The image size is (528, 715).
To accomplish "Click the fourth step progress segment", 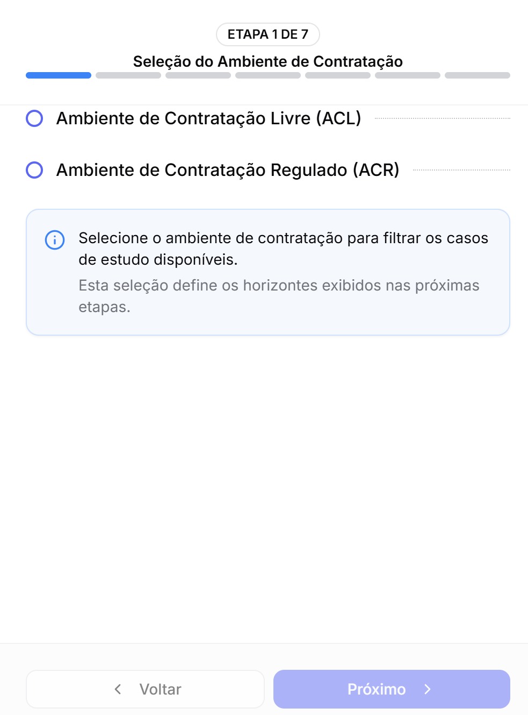I will (268, 75).
